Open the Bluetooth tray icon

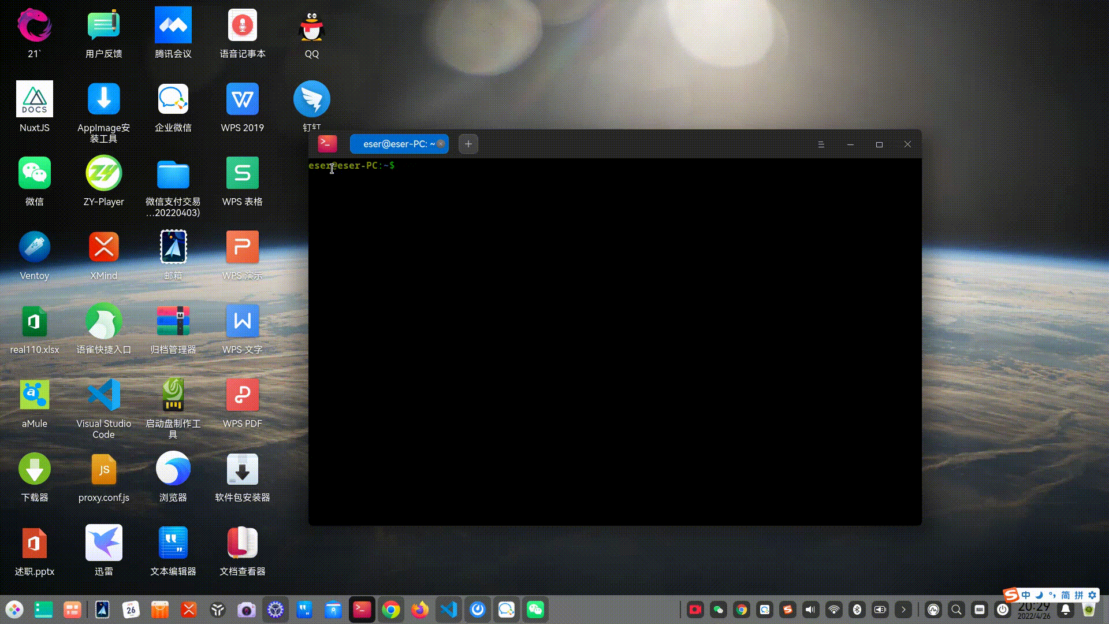[857, 610]
